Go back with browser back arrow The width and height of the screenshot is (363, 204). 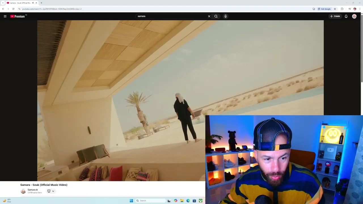3,9
